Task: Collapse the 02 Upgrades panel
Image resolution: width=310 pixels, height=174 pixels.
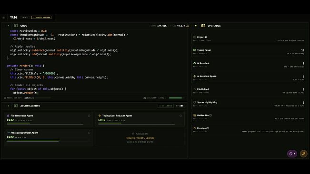Action: tap(196, 26)
